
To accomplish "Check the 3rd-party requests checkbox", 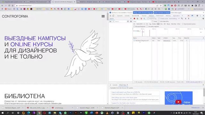I will (x=147, y=27).
